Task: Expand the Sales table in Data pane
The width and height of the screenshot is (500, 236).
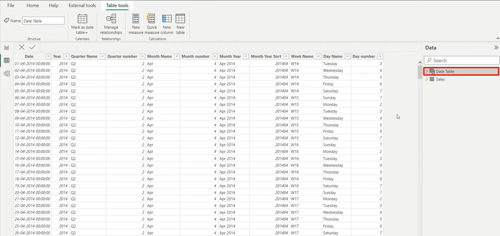Action: [426, 79]
